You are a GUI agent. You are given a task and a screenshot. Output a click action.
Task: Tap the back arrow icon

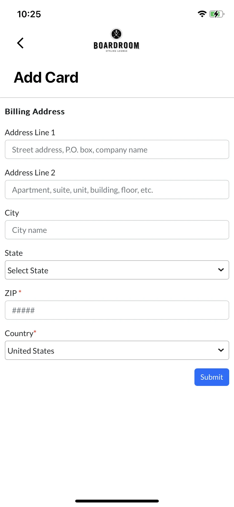20,43
